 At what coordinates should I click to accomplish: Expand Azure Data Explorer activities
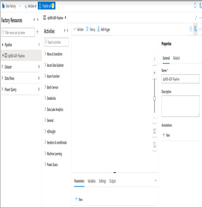[54, 65]
